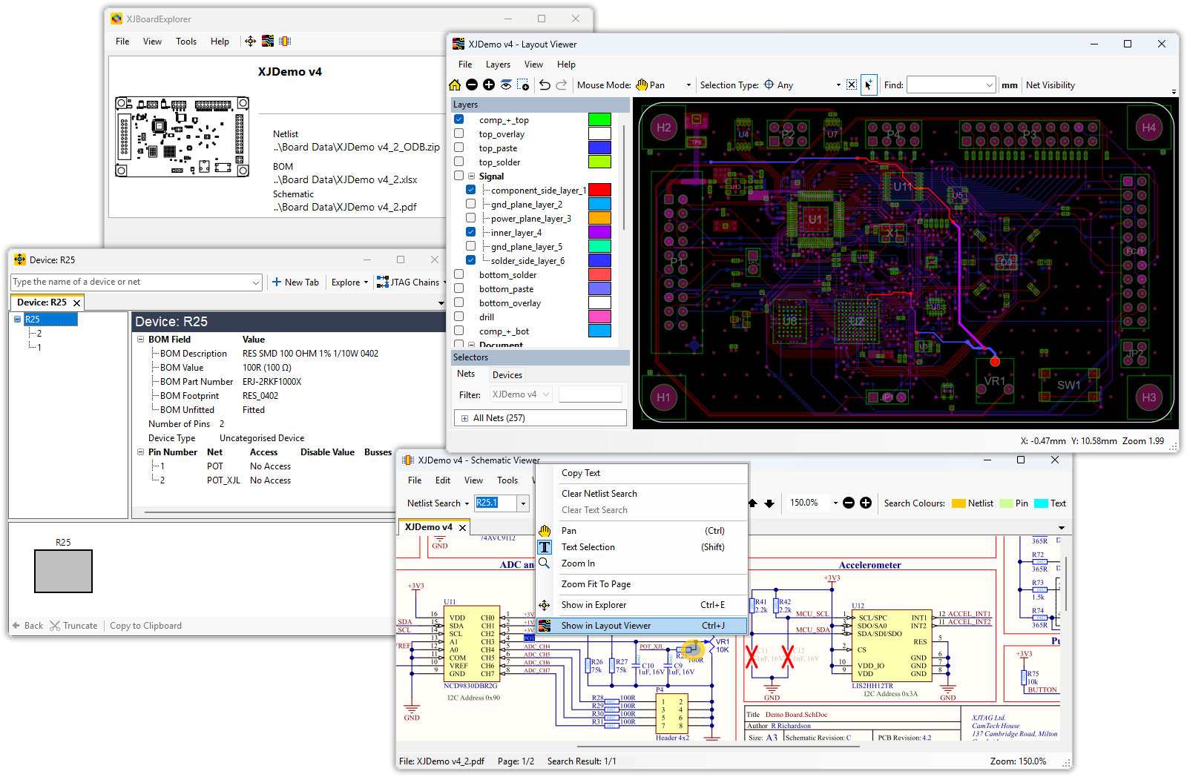Screen dimensions: 1187x777
Task: Click the clear selection X icon
Action: point(851,85)
